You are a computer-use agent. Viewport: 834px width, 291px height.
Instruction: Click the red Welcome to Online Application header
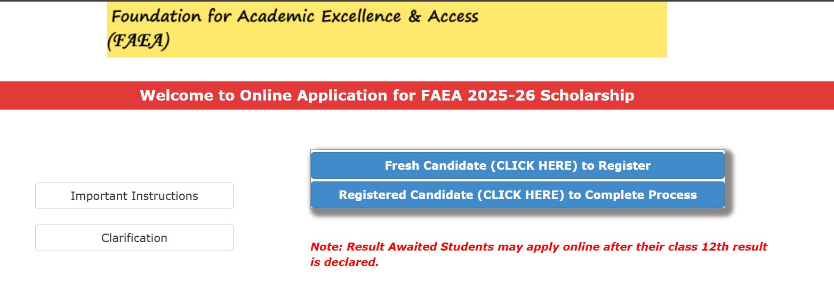click(x=417, y=95)
